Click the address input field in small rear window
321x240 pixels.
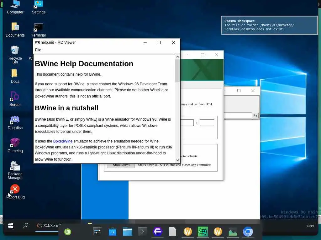click(x=238, y=116)
